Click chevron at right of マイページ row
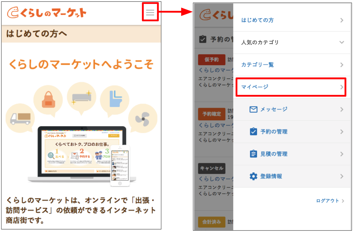 coord(342,87)
